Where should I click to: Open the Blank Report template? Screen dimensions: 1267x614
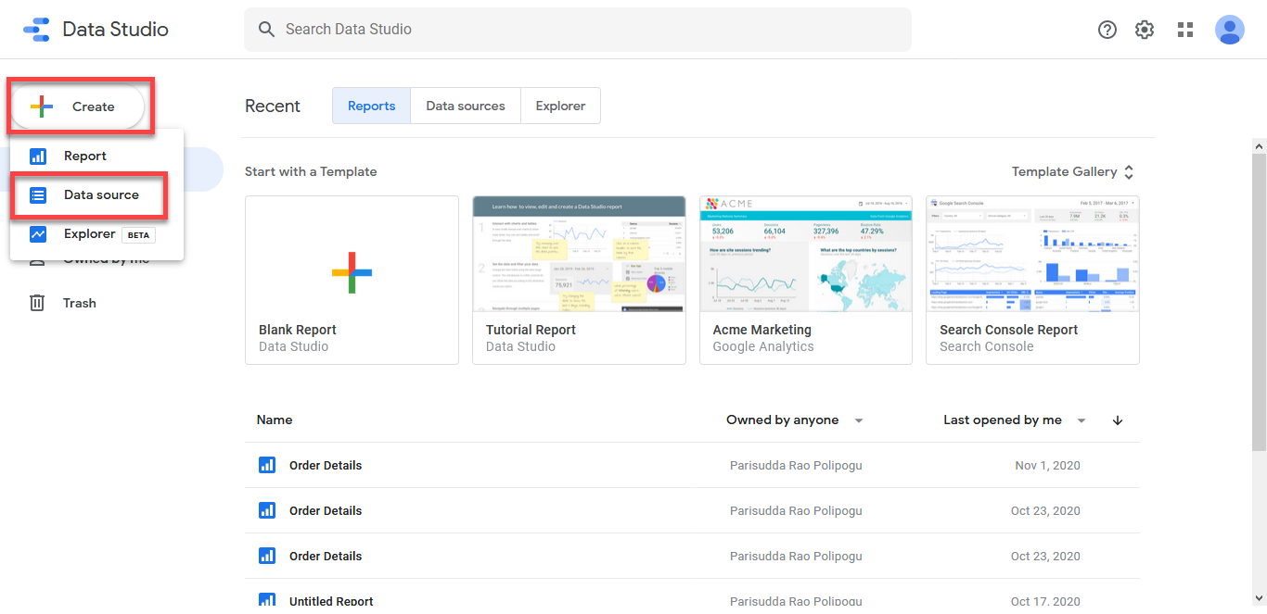pyautogui.click(x=352, y=280)
